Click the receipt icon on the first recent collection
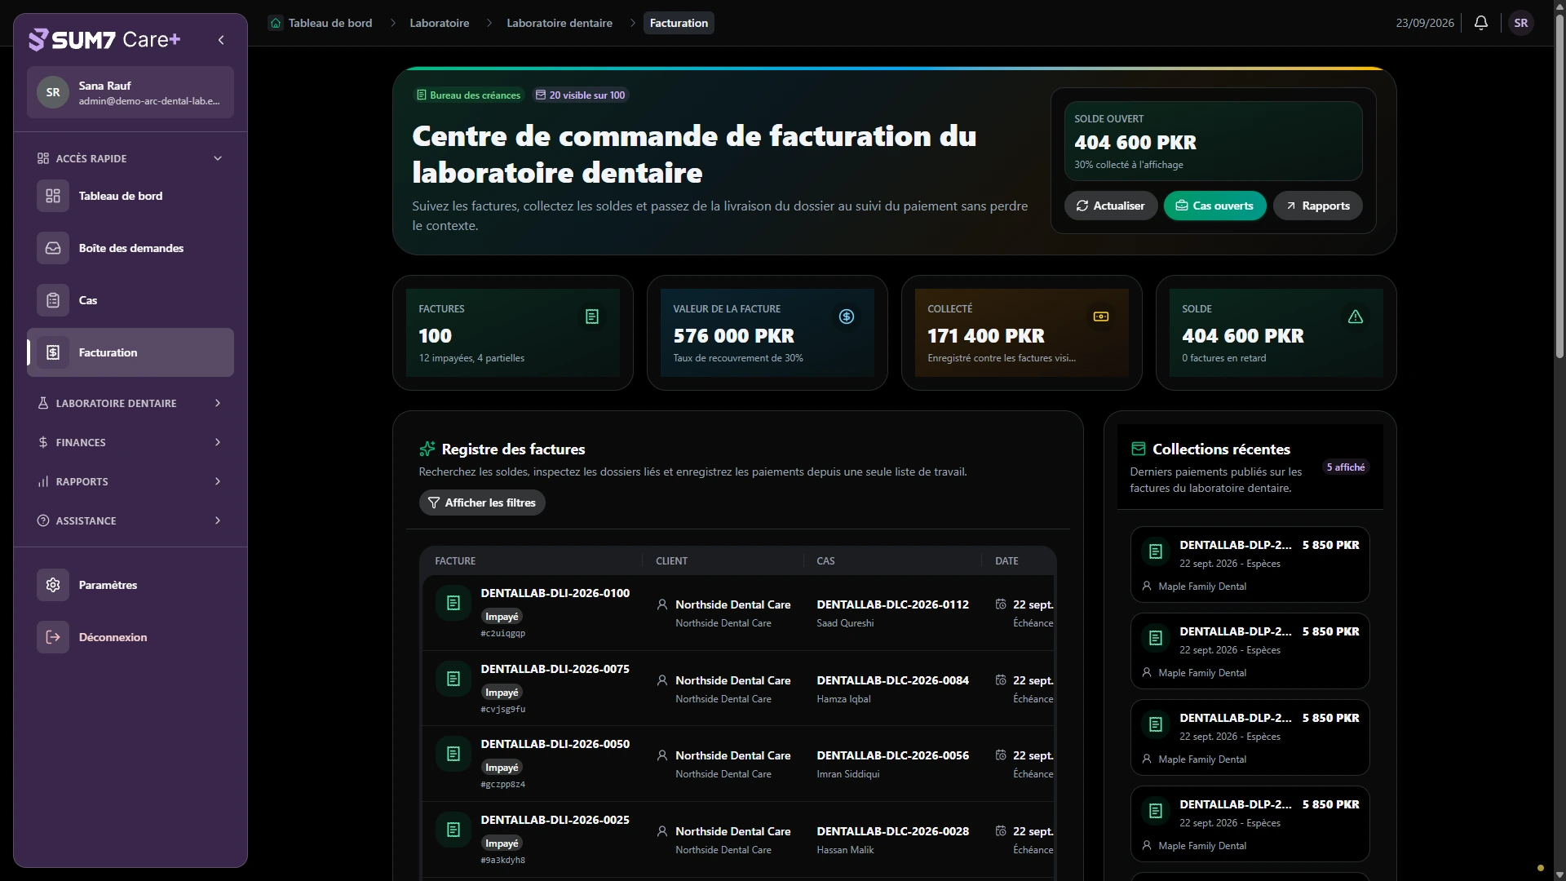This screenshot has height=881, width=1566. coord(1156,551)
